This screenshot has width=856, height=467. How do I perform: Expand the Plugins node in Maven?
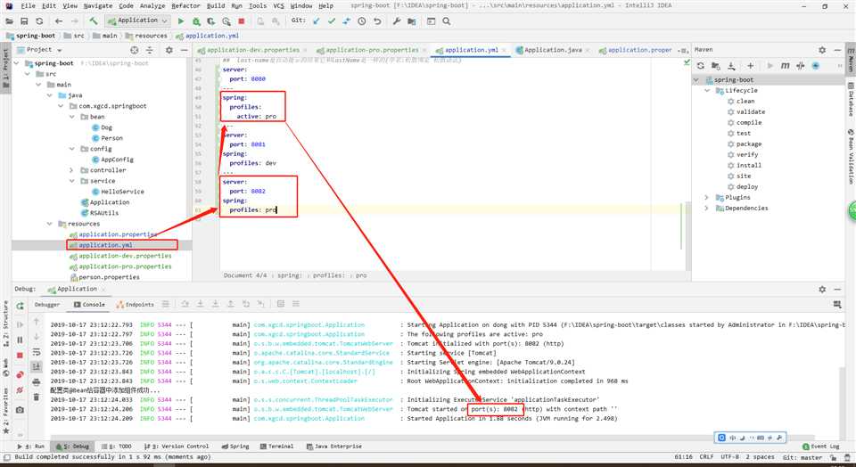[x=707, y=198]
